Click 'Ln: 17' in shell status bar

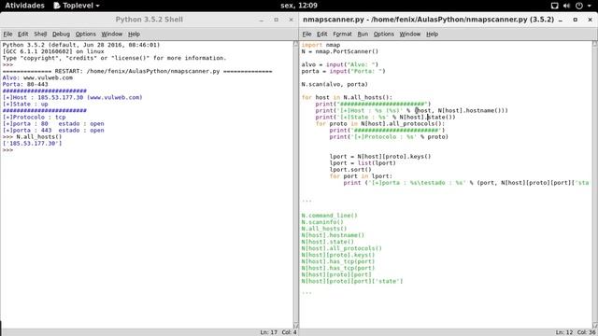pos(269,332)
